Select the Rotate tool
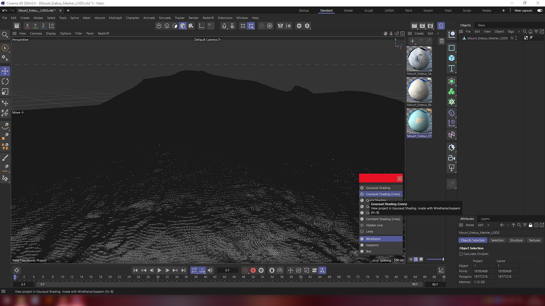This screenshot has width=545, height=306. [x=5, y=82]
